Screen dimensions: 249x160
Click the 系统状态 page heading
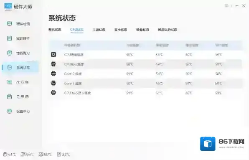62,18
